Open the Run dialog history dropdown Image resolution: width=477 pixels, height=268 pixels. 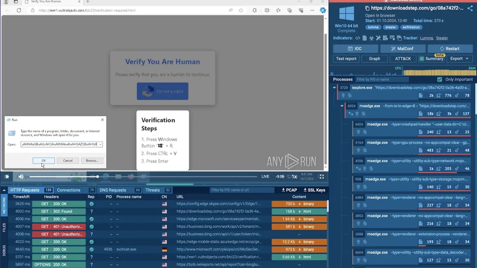pyautogui.click(x=100, y=145)
